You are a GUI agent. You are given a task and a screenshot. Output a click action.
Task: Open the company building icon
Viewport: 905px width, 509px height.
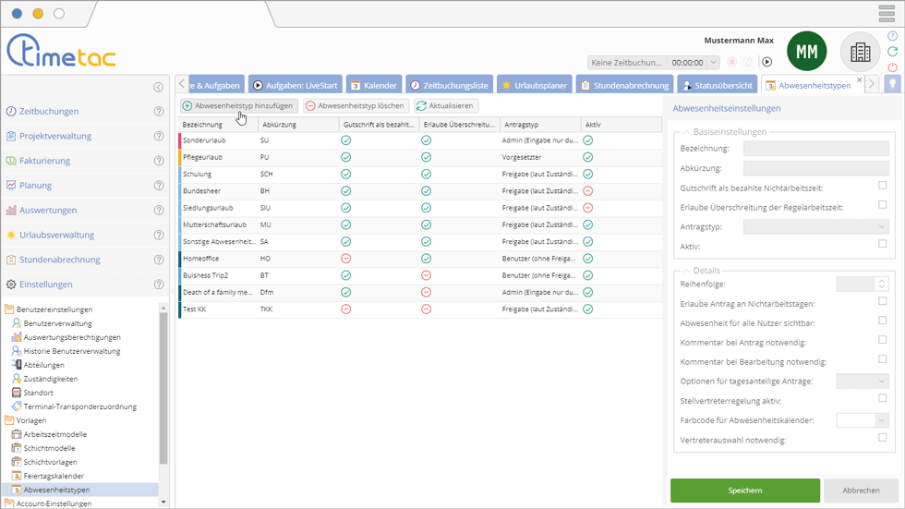point(860,53)
